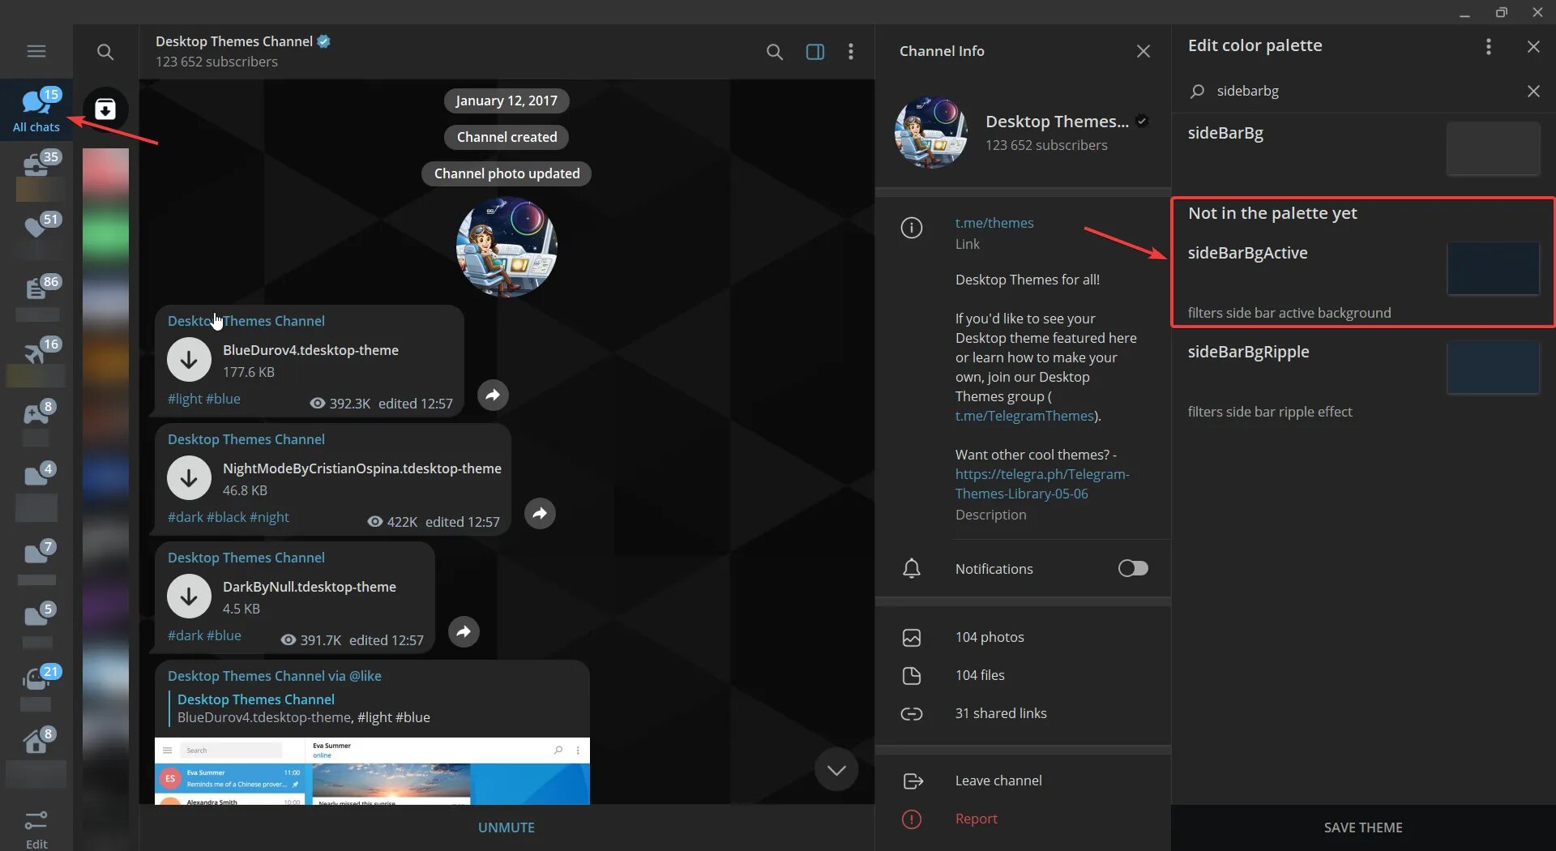Open the channel three-dot menu
This screenshot has height=851, width=1556.
click(850, 52)
